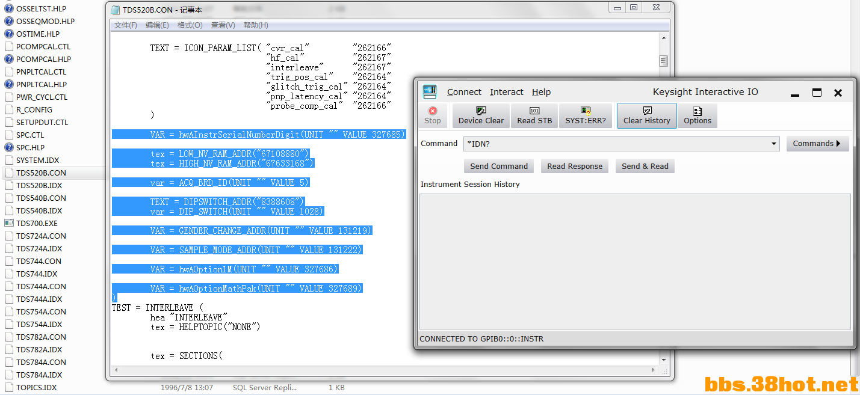Click the help-file icon beside OSTIME.HLP

coord(9,34)
